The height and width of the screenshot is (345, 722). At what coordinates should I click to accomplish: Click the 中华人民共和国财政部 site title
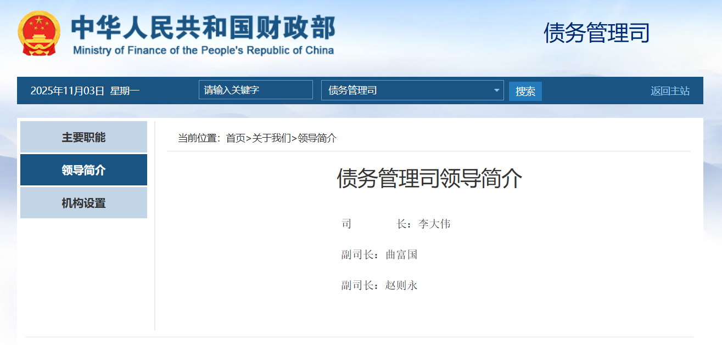(203, 26)
